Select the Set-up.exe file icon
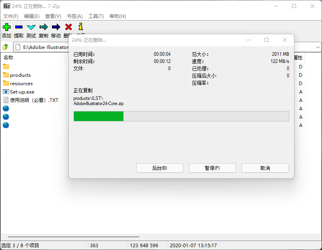 click(6, 92)
